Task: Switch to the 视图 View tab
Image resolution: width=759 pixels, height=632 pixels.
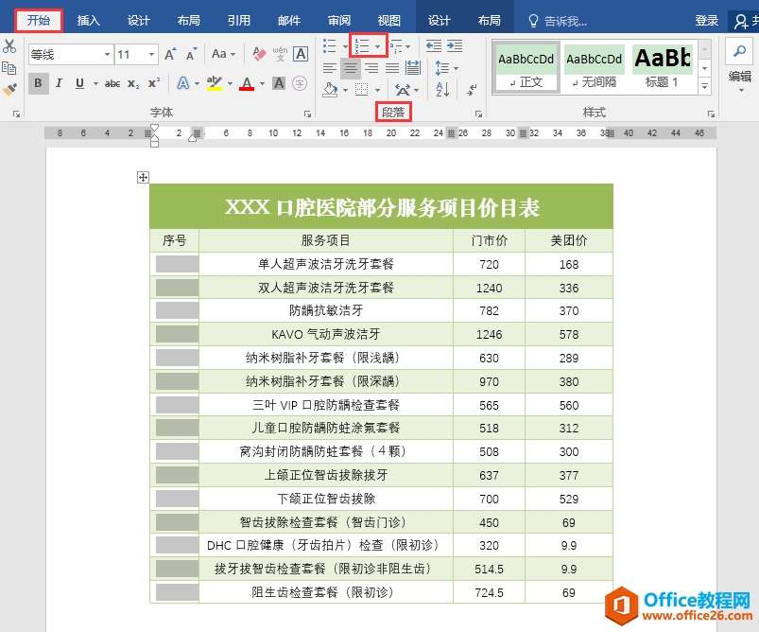Action: (389, 21)
